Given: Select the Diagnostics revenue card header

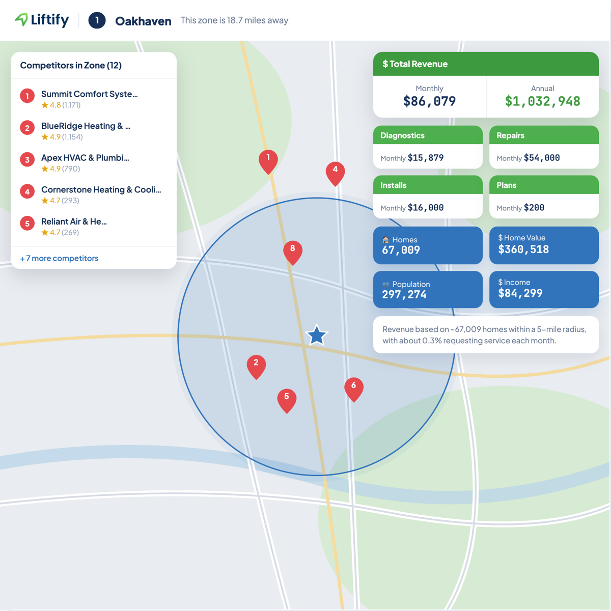Looking at the screenshot, I should tap(428, 135).
